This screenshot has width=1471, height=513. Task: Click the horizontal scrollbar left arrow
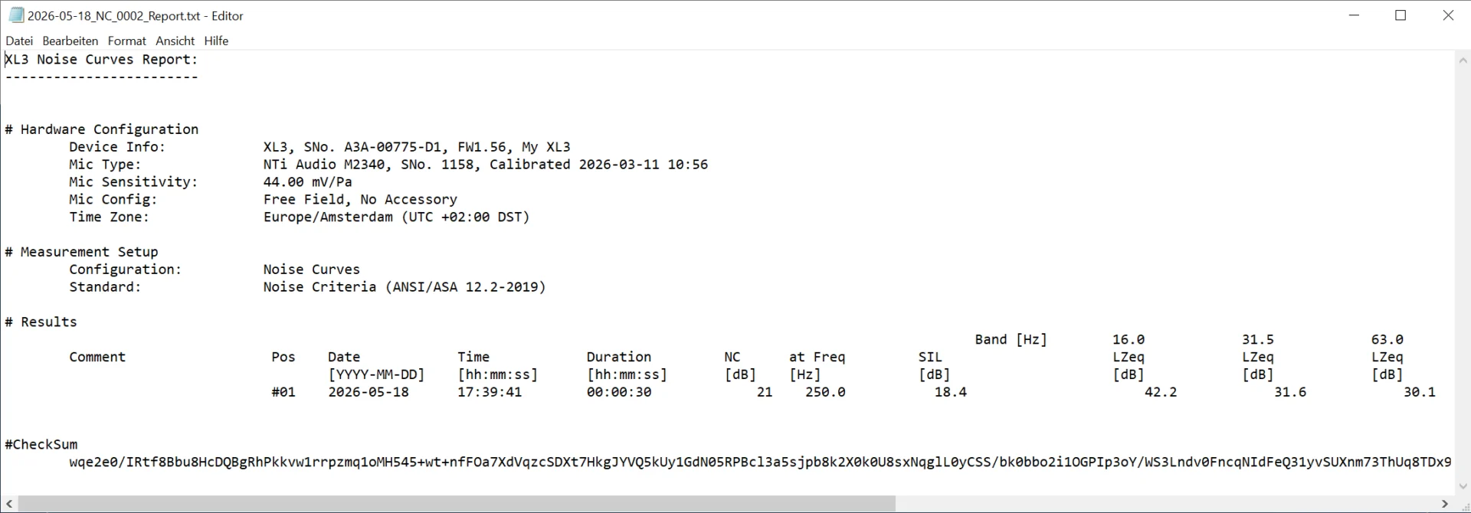[9, 504]
